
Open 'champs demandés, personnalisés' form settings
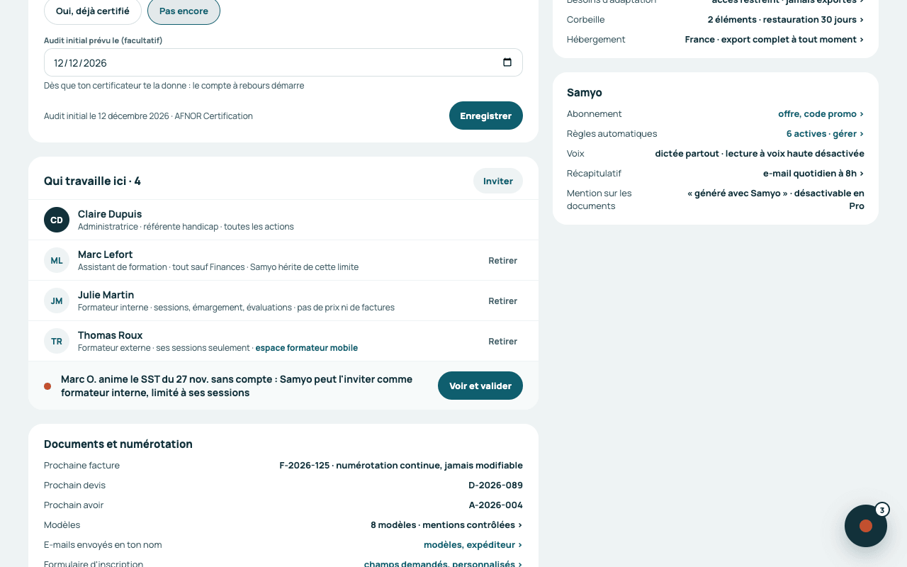pos(444,564)
